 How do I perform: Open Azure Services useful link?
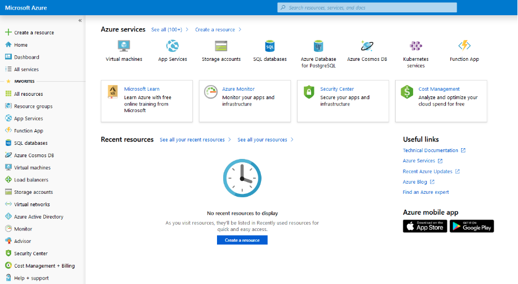point(419,161)
